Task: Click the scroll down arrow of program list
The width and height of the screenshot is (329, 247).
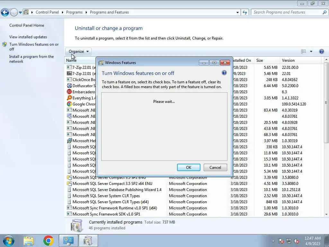Action: (326, 215)
